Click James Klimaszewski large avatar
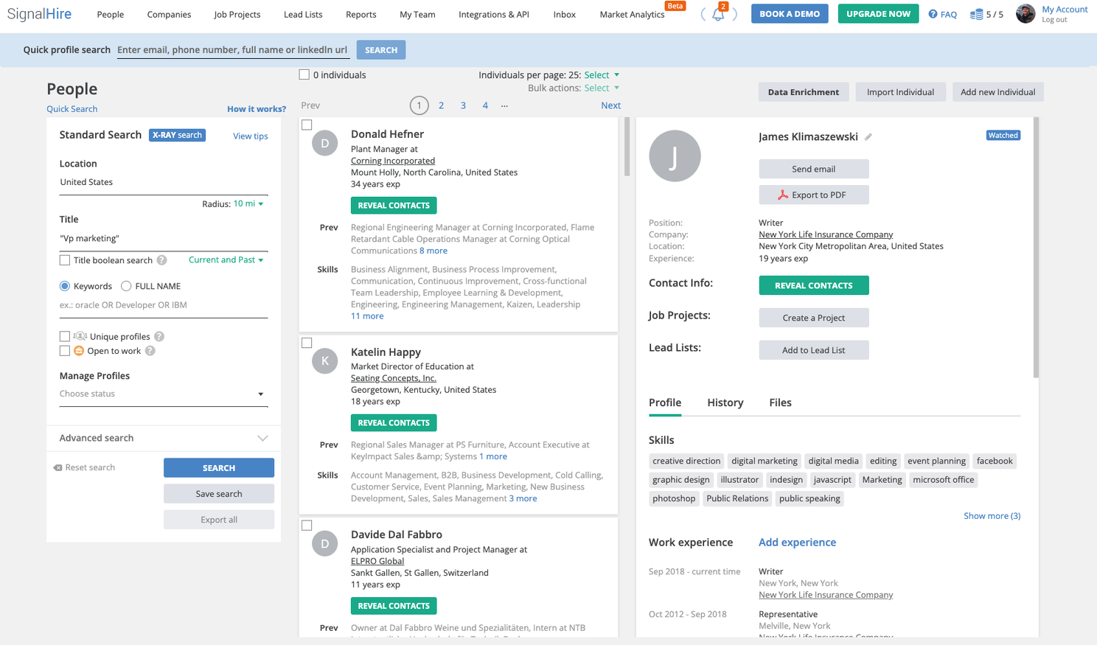Screen dimensions: 1097x645 pos(675,156)
